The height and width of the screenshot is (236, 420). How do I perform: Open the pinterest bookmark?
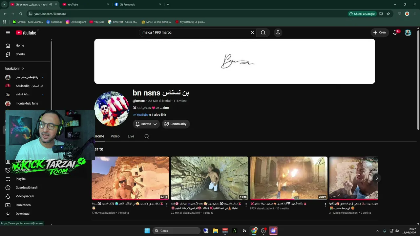pyautogui.click(x=122, y=22)
